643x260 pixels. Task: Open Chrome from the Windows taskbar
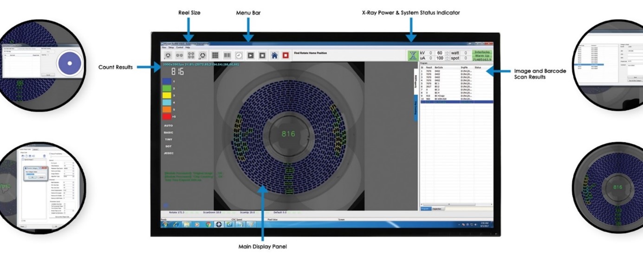click(x=208, y=224)
